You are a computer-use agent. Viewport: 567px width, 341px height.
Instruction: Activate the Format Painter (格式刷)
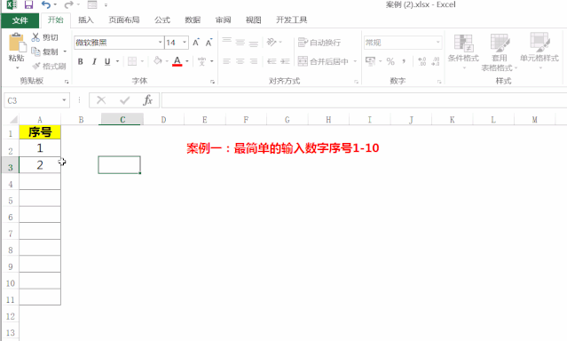point(49,67)
